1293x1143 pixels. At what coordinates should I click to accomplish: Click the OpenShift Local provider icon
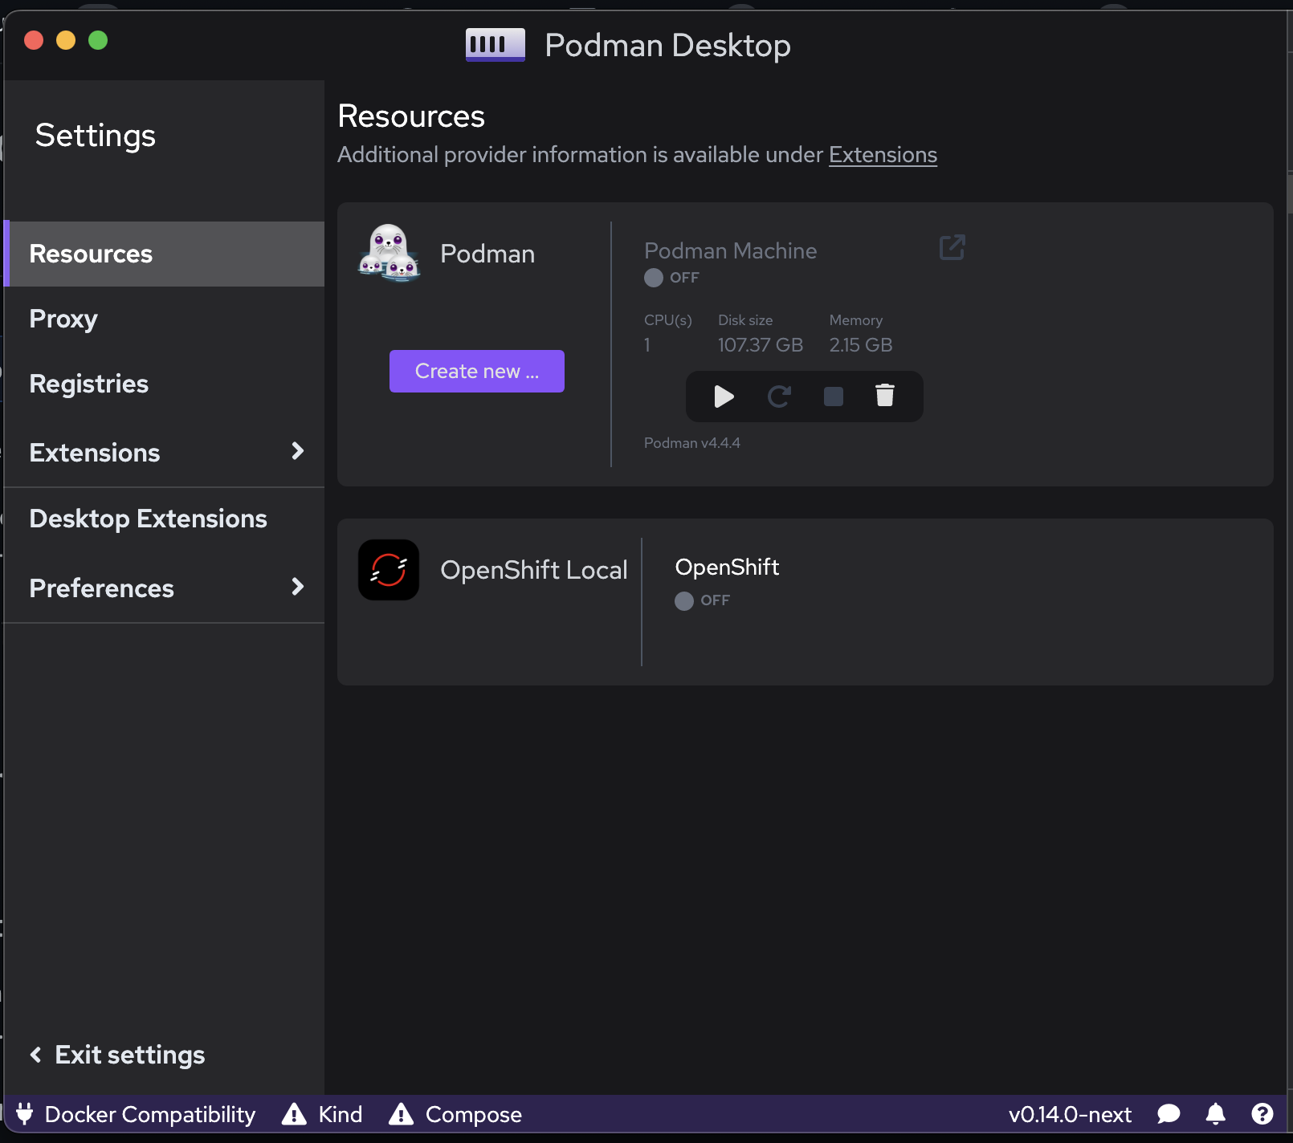point(388,570)
